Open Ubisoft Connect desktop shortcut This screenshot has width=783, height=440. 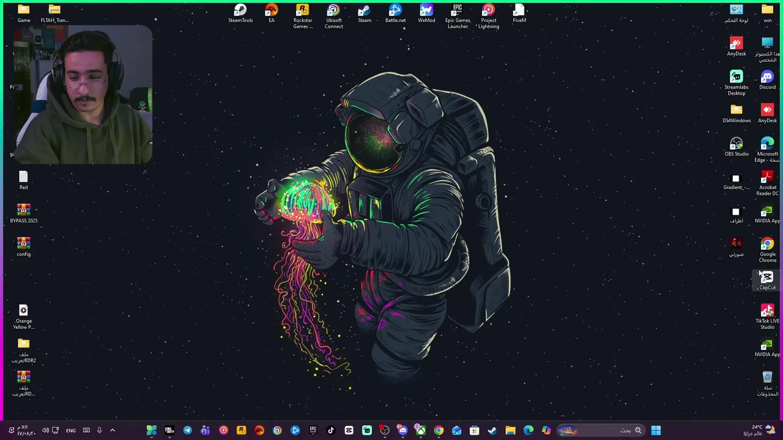pos(333,16)
